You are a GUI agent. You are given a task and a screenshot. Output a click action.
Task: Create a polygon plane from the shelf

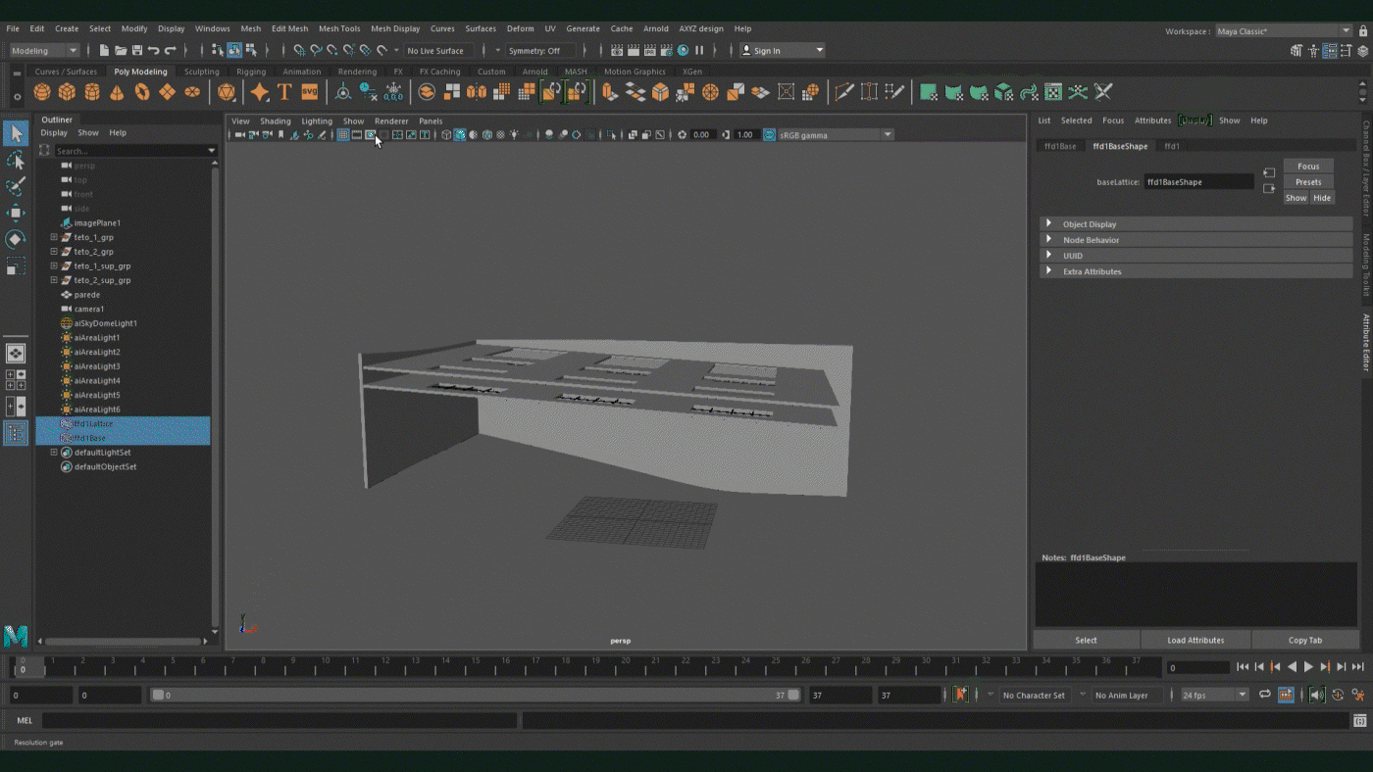click(167, 92)
